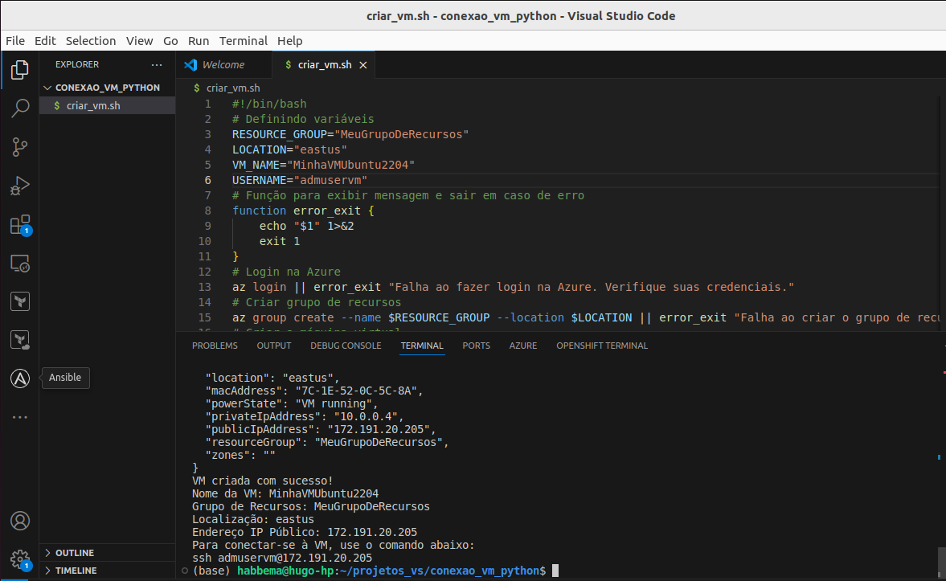The width and height of the screenshot is (946, 581).
Task: Open the Extensions view
Action: click(x=20, y=224)
